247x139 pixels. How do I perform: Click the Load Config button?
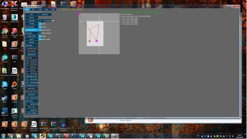[45, 14]
